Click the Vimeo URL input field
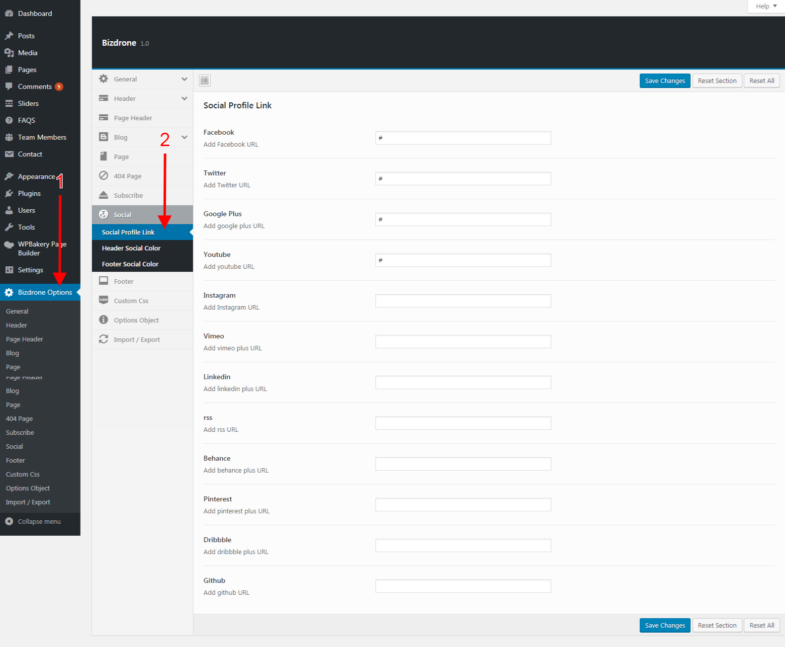The image size is (785, 647). [x=463, y=341]
